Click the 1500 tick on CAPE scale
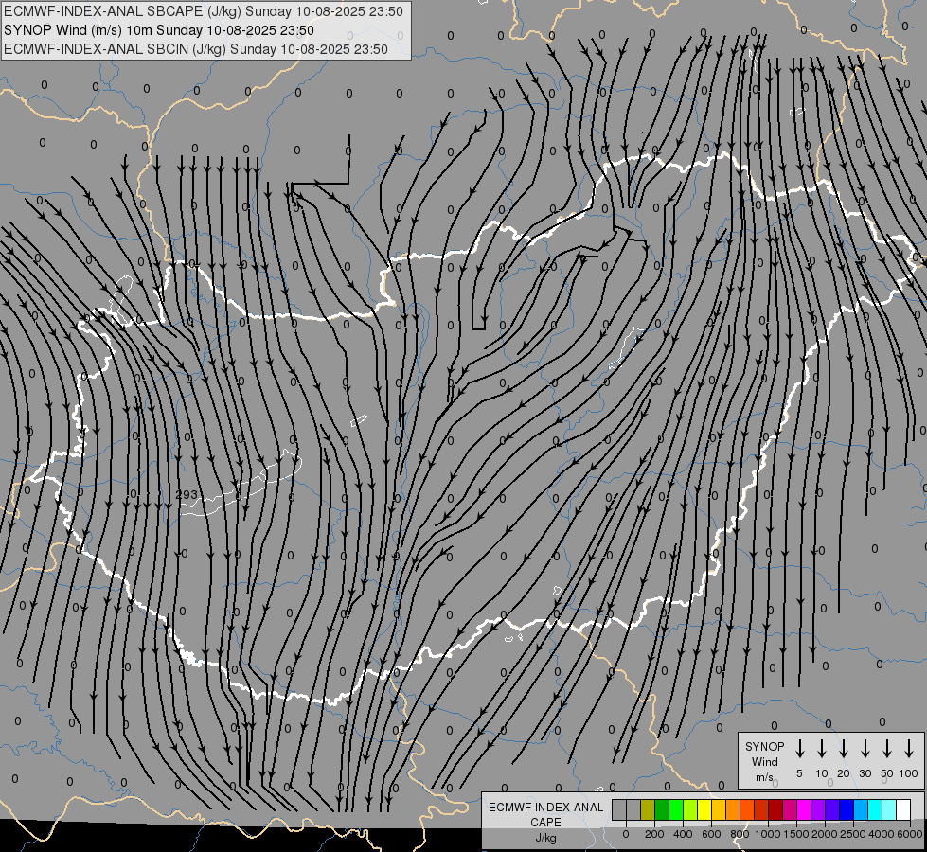The height and width of the screenshot is (852, 927). 796,834
